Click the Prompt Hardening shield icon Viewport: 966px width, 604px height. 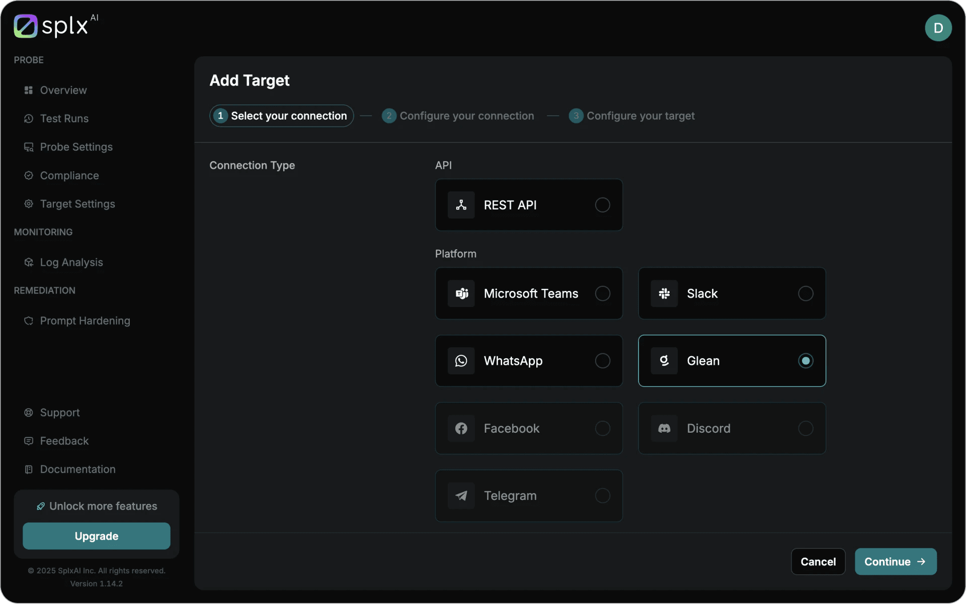tap(29, 321)
